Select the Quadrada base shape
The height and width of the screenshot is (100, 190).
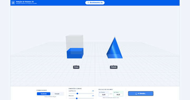coord(44,94)
